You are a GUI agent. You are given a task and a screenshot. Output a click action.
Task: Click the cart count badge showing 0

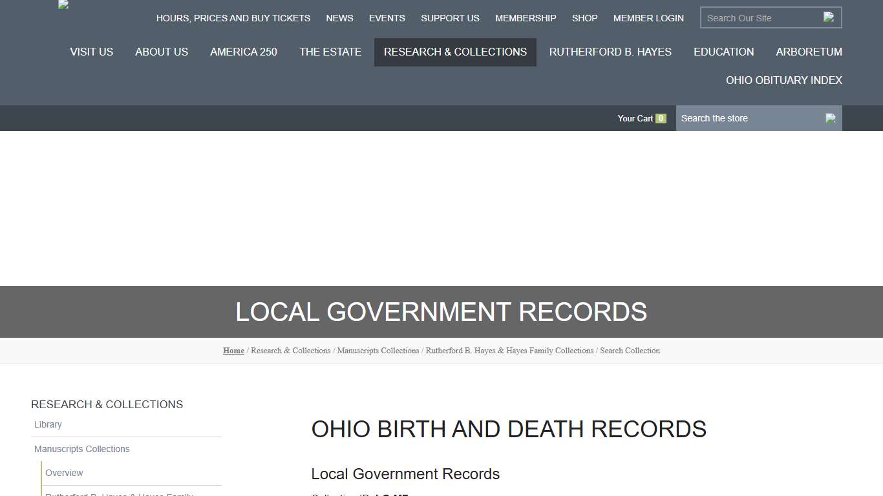coord(661,118)
